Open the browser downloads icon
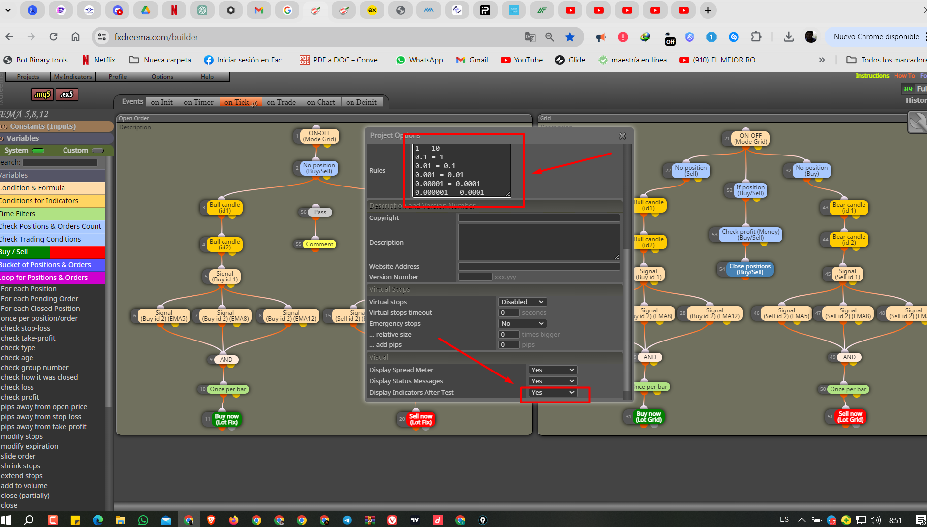Viewport: 927px width, 527px height. [789, 37]
